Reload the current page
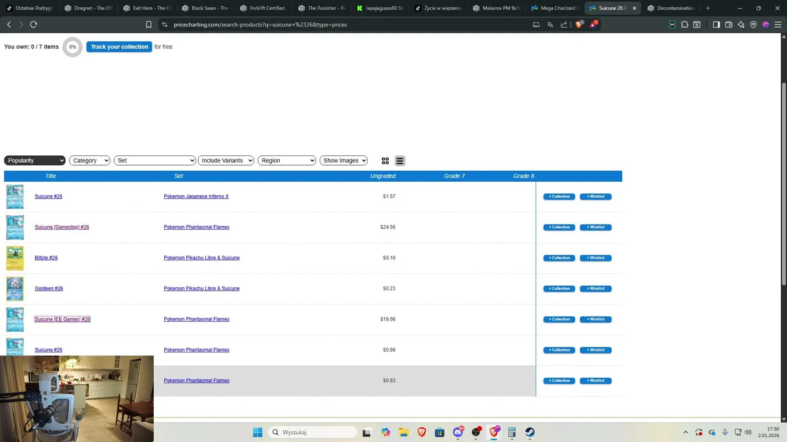The width and height of the screenshot is (787, 442). point(34,25)
